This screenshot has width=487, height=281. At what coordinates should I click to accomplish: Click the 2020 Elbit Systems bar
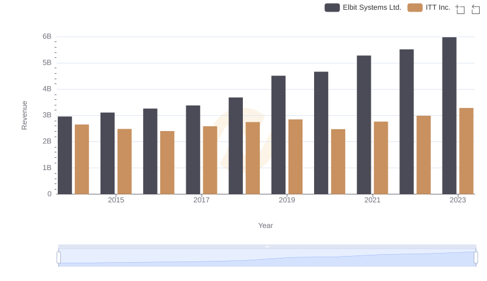pos(321,133)
